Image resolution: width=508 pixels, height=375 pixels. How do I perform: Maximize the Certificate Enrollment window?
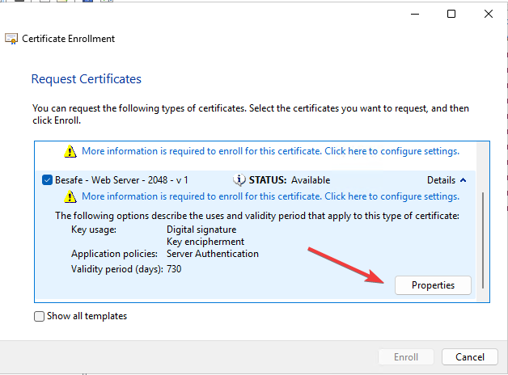(x=451, y=14)
